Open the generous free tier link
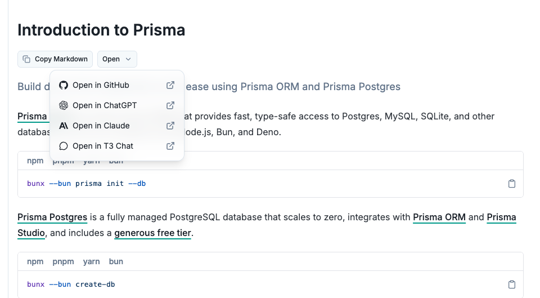This screenshot has height=298, width=540. pos(153,233)
